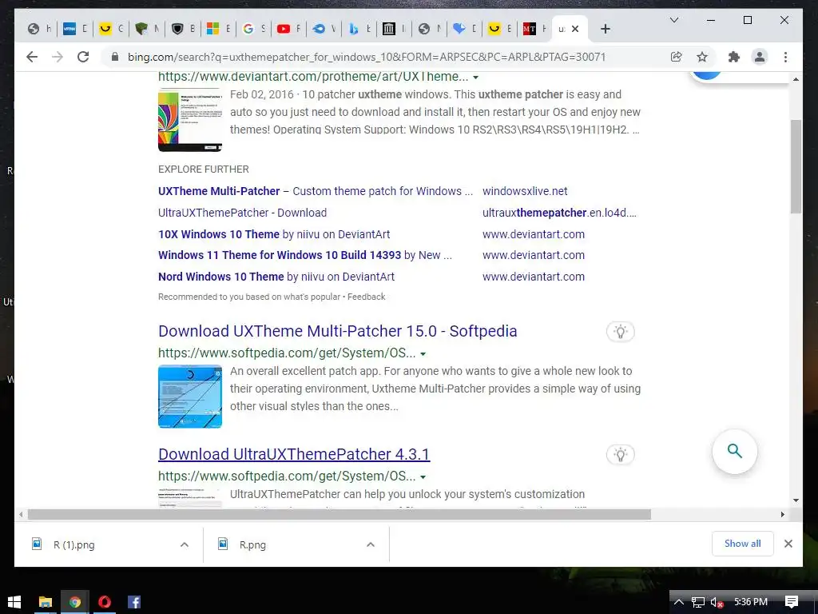This screenshot has width=818, height=614.
Task: Open the DeviantArt result thumbnail
Action: pyautogui.click(x=190, y=120)
